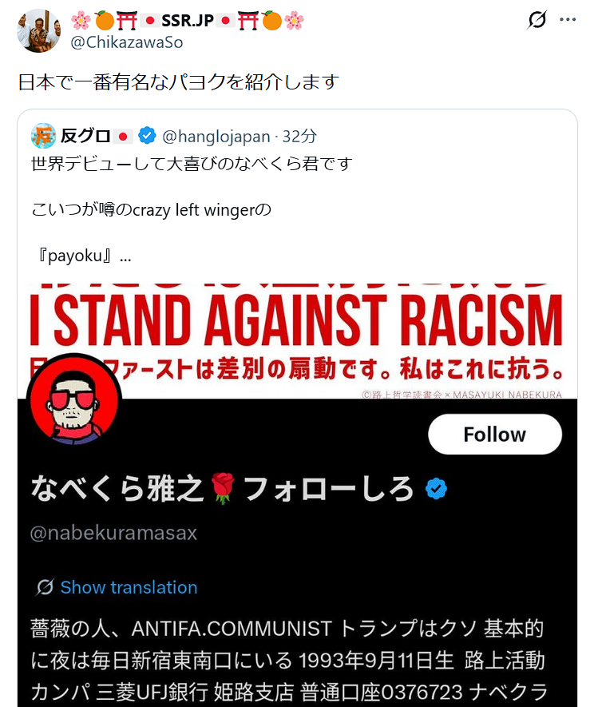Click the 反グロ quoted account avatar

click(44, 137)
